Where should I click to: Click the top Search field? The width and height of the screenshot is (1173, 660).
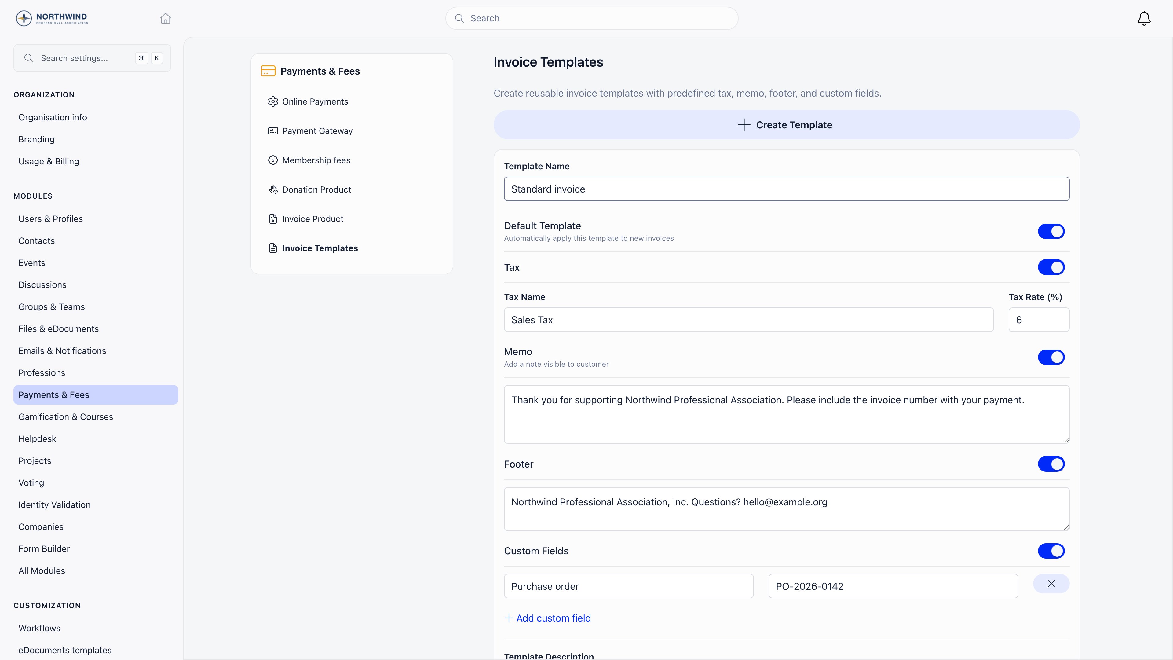[591, 18]
